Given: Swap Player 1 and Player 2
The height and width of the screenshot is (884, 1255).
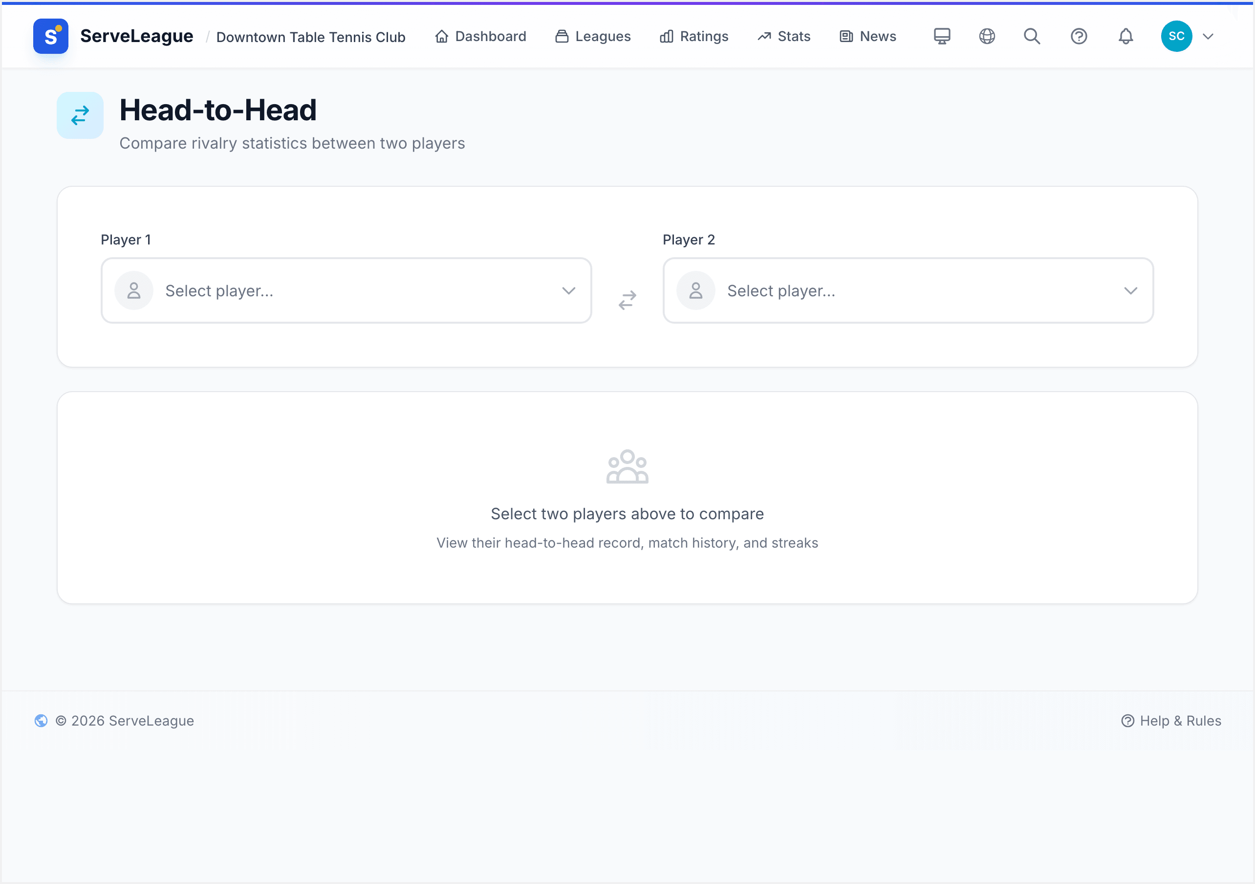Looking at the screenshot, I should pyautogui.click(x=627, y=300).
